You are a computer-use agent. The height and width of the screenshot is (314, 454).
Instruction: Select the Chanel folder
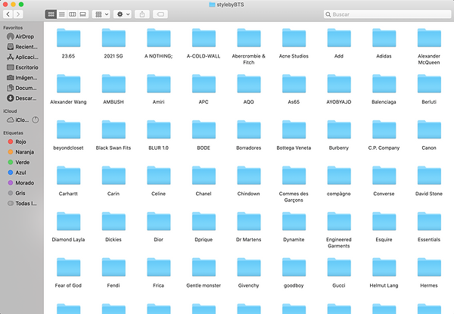click(x=204, y=176)
